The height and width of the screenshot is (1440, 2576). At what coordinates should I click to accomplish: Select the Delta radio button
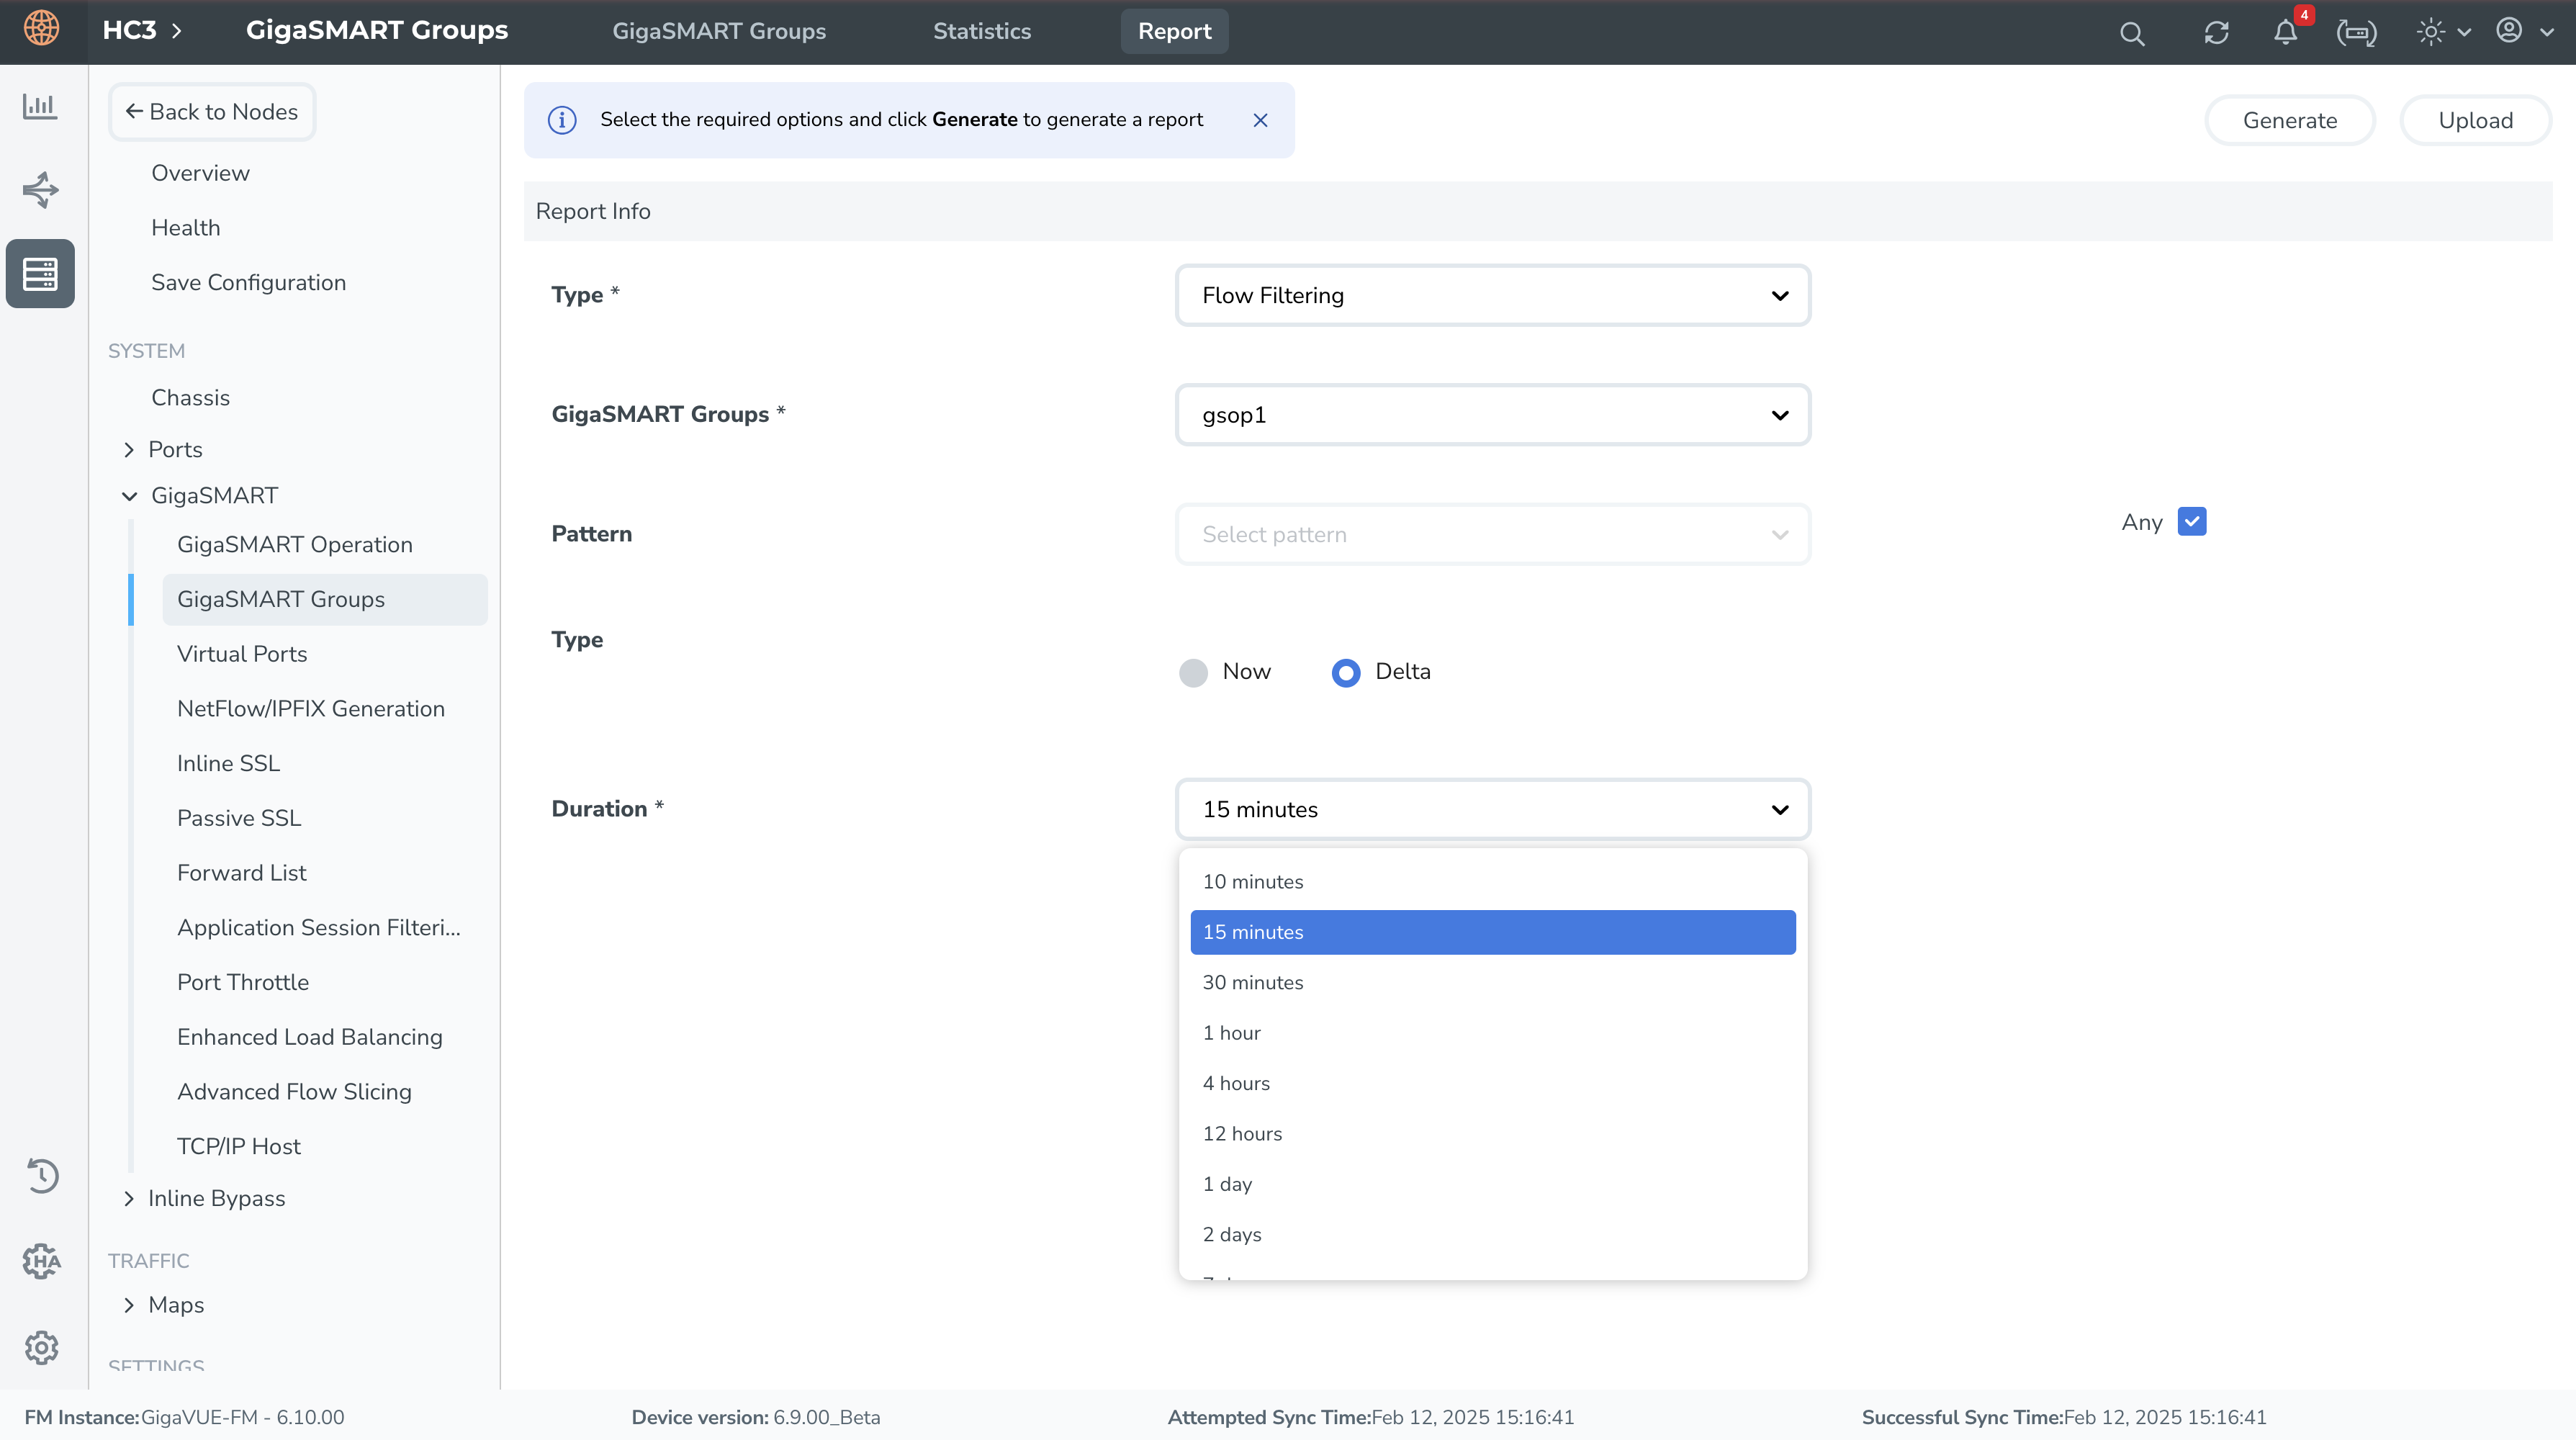tap(1346, 672)
